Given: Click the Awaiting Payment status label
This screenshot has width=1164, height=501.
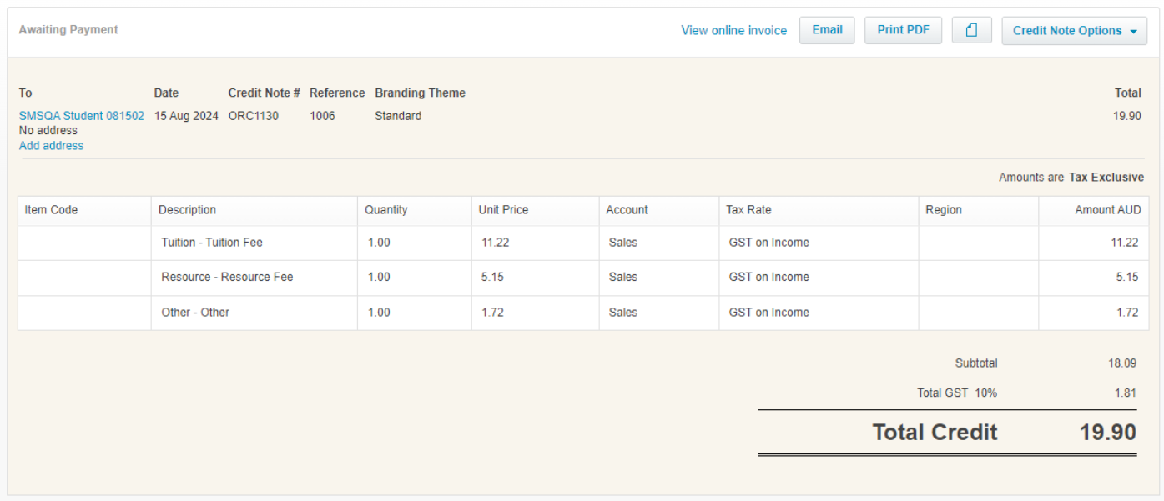Looking at the screenshot, I should [68, 30].
